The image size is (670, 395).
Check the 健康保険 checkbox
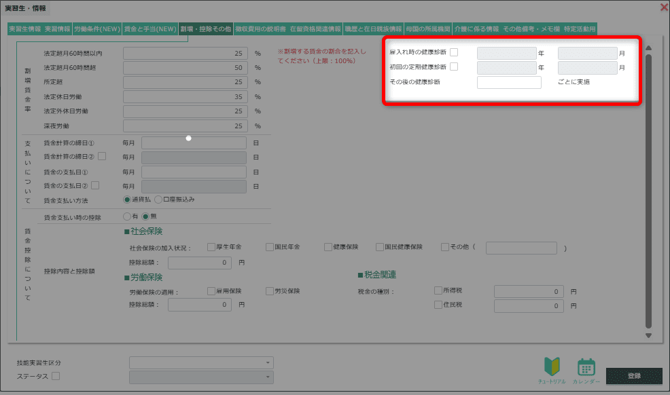[x=328, y=247]
